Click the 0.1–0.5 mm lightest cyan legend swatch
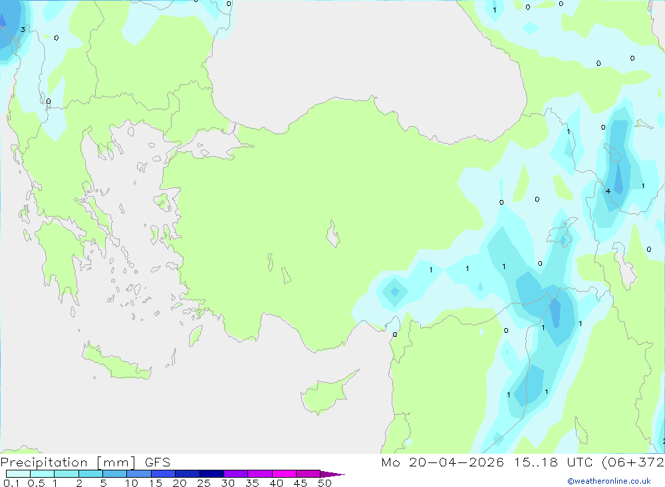This screenshot has width=665, height=487. (18, 474)
